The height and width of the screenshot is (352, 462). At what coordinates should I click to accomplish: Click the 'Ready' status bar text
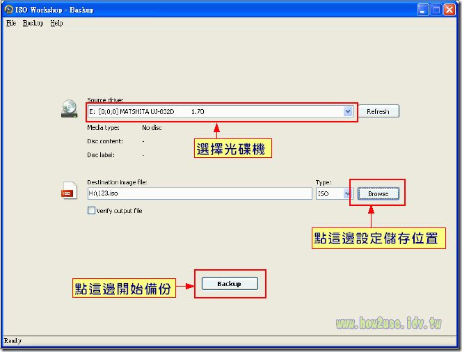coord(13,341)
